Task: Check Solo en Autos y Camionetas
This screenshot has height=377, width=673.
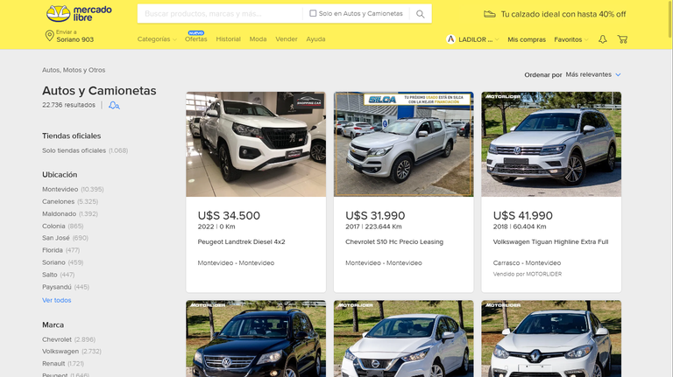Action: [313, 13]
